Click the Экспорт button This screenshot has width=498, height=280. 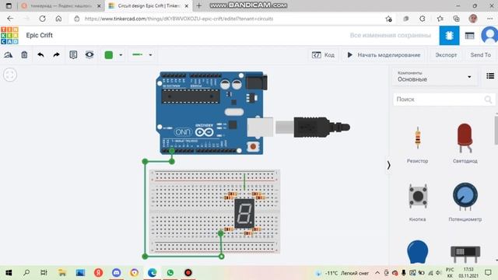pos(446,55)
